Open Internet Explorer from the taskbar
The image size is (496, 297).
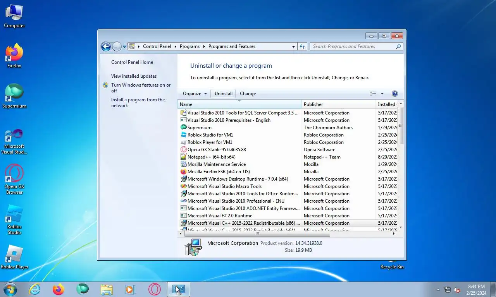click(35, 289)
